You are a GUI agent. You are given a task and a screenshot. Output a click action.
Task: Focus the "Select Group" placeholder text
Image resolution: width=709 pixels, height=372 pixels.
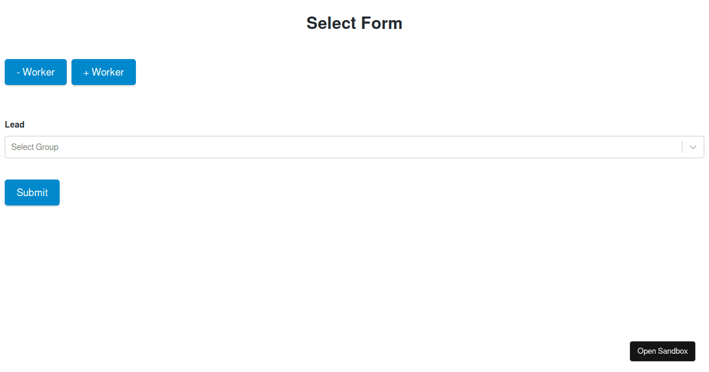[x=35, y=147]
